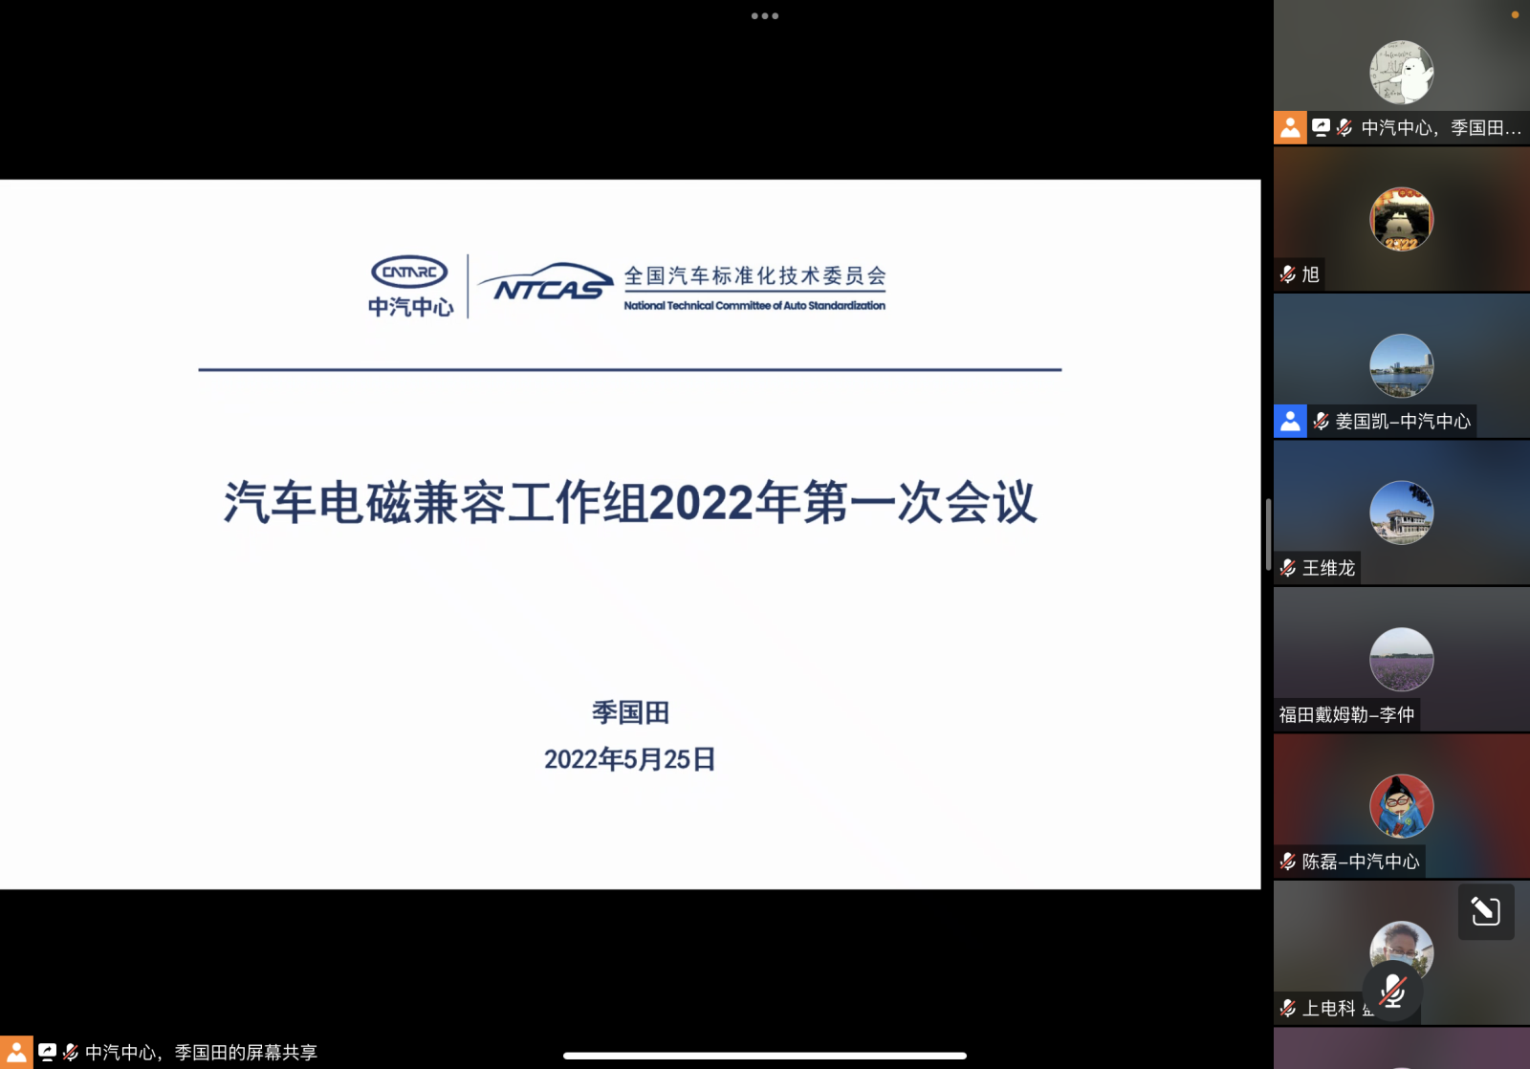Click the screen share icon in top participant tile
Viewport: 1530px width, 1069px height.
1322,125
